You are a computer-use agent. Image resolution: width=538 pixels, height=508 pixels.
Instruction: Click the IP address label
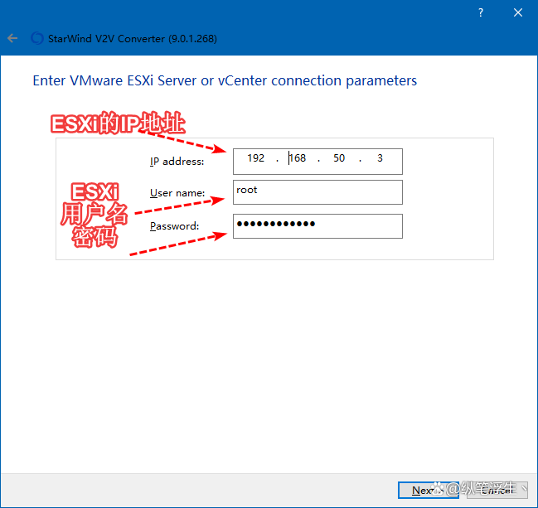click(x=177, y=162)
